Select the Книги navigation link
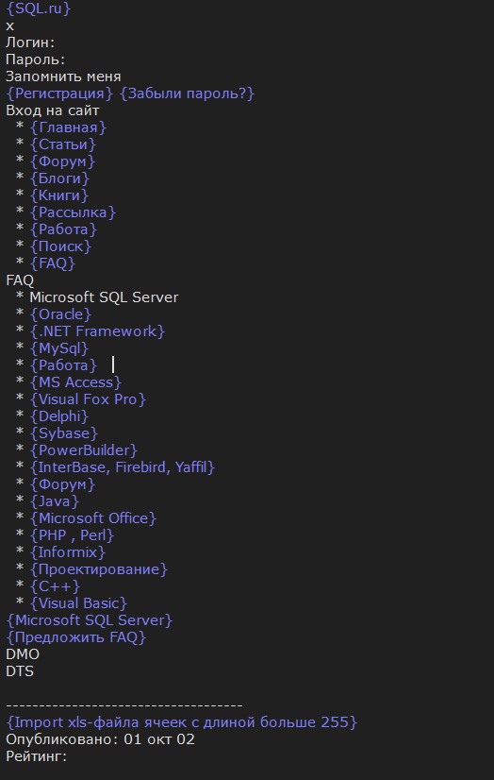This screenshot has height=780, width=494. coord(59,195)
